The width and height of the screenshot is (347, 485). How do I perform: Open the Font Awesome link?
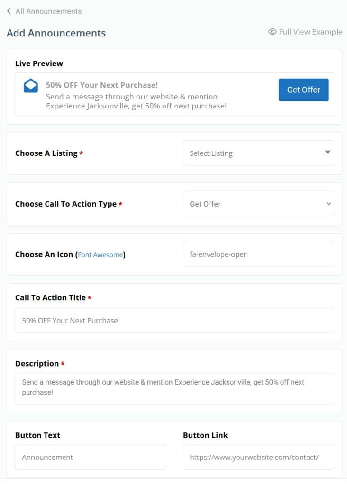(100, 255)
